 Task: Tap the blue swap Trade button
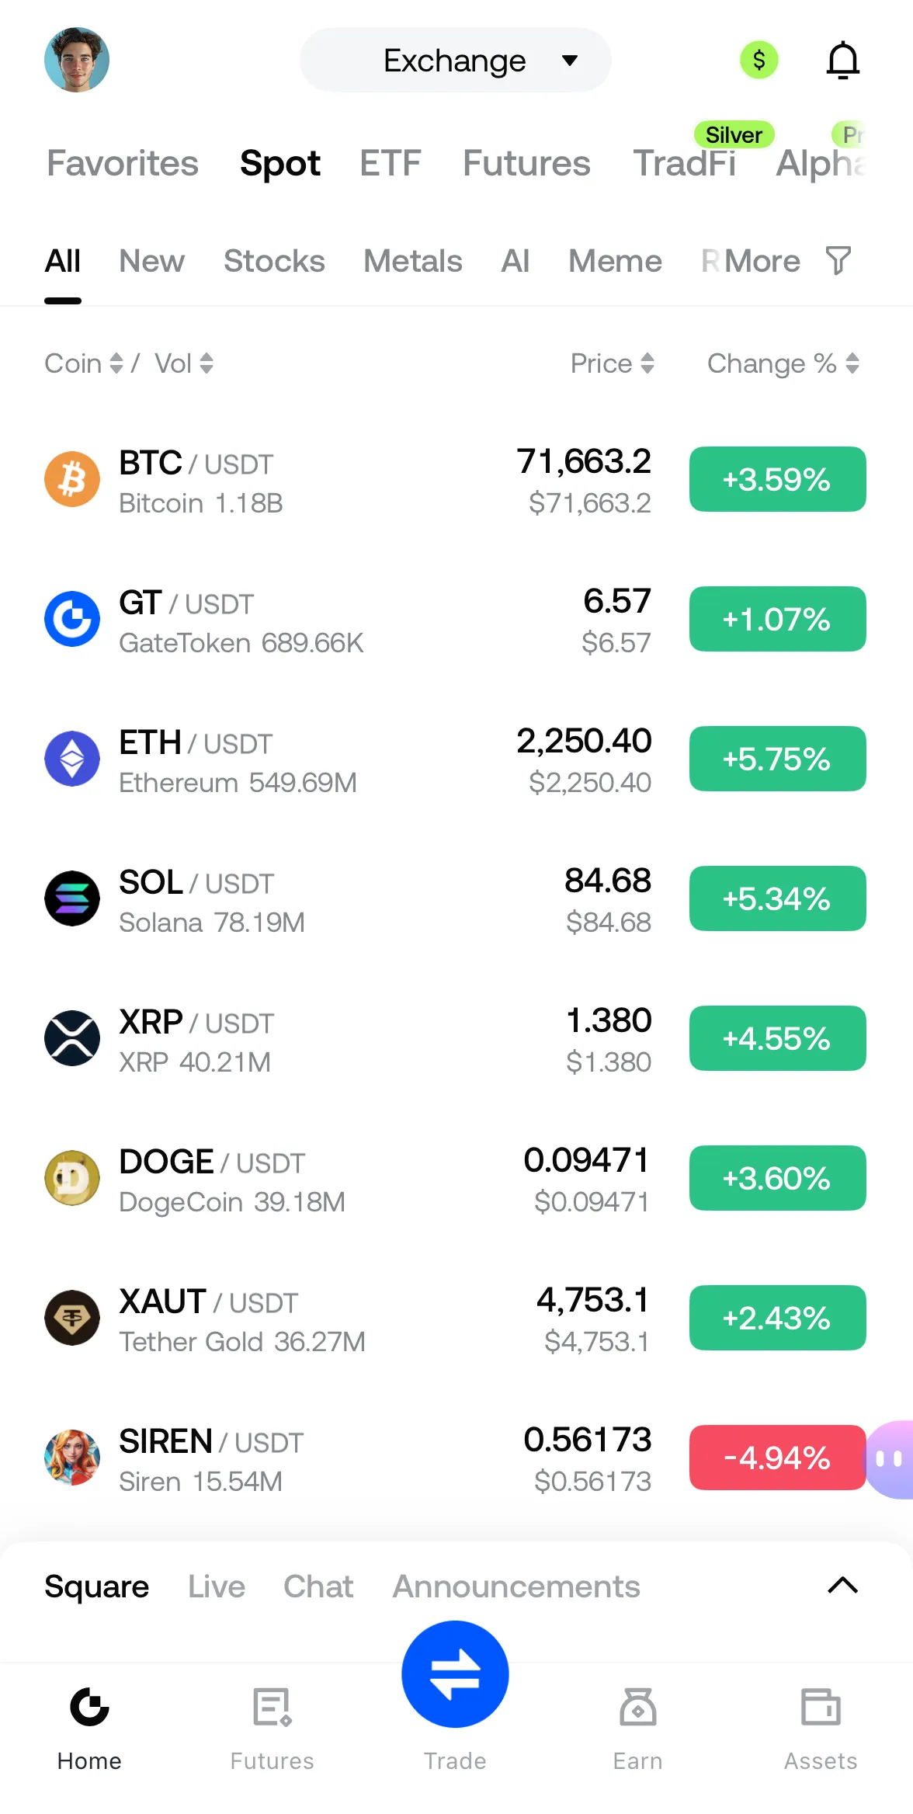tap(455, 1673)
